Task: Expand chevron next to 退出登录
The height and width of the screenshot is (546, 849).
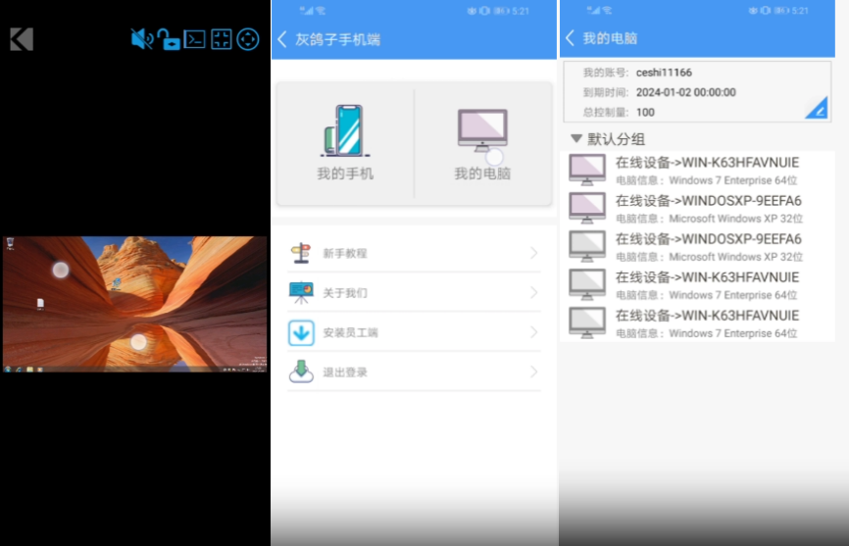Action: point(534,372)
